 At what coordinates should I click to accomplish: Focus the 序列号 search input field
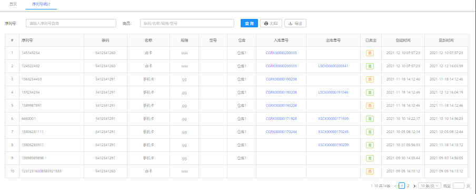click(x=71, y=23)
